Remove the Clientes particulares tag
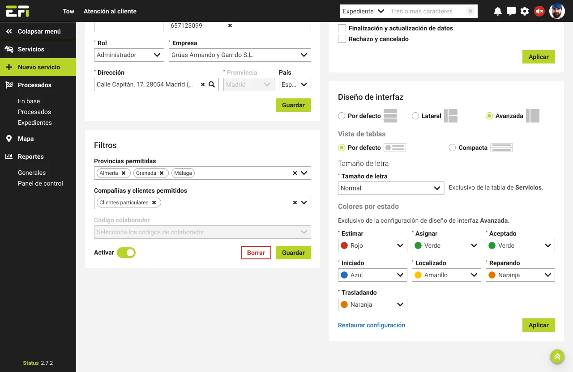Screen dimensions: 573x372 click(x=154, y=203)
